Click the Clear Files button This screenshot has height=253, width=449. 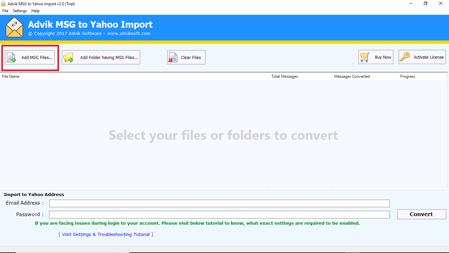click(186, 57)
